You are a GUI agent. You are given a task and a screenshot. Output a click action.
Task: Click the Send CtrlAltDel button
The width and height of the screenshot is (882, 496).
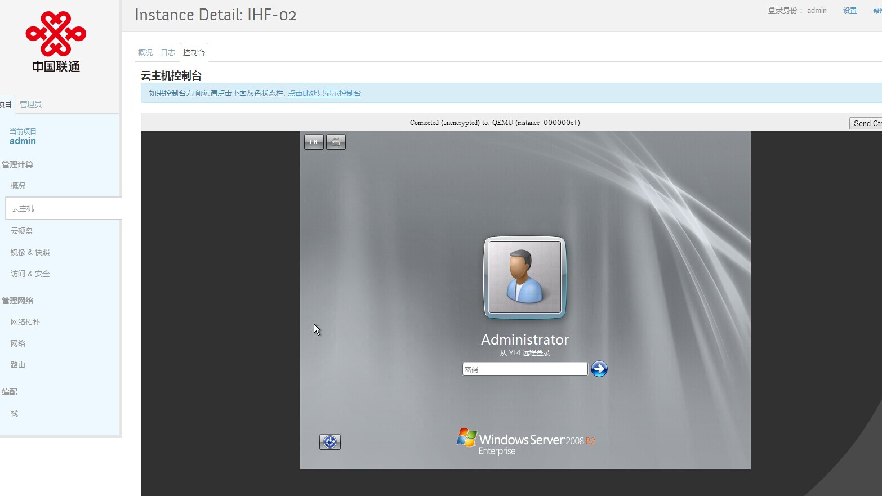pyautogui.click(x=866, y=123)
